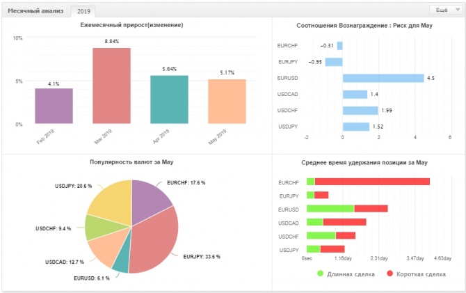Viewport: 466px width, 293px height.
Task: Click the 8.84% value label
Action: [x=112, y=41]
